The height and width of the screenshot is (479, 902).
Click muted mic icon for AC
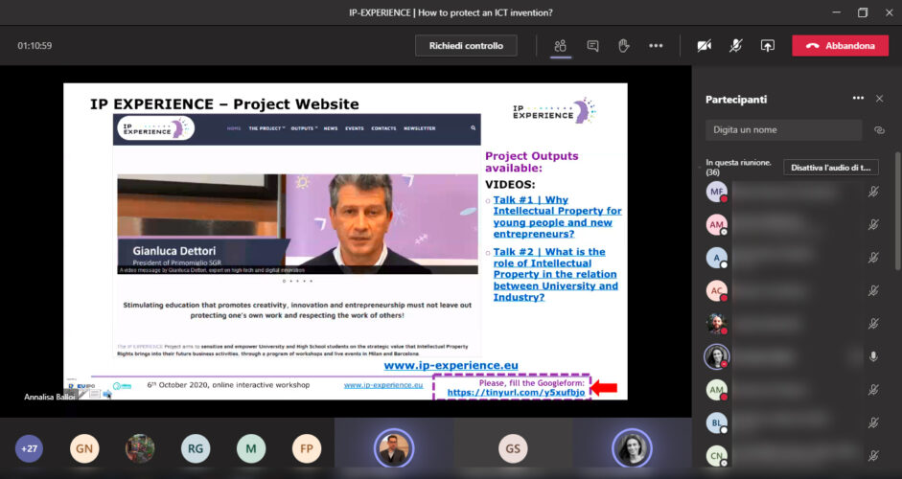[873, 291]
